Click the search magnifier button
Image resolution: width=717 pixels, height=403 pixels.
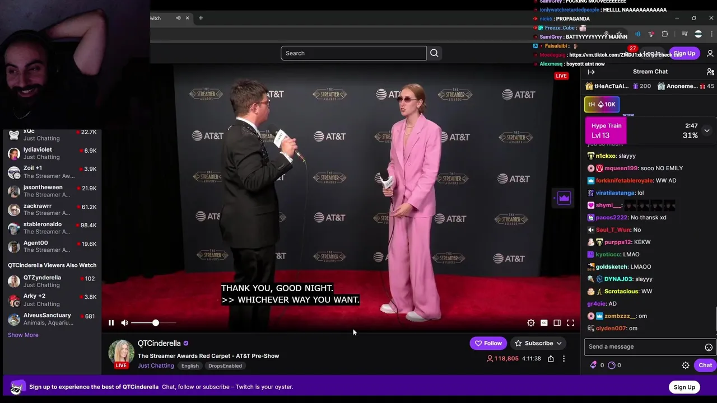pos(434,53)
